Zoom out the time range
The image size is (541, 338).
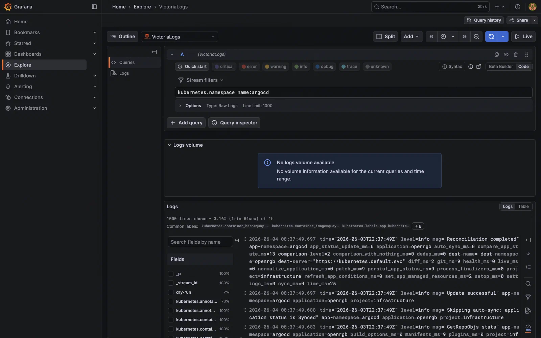click(x=476, y=37)
